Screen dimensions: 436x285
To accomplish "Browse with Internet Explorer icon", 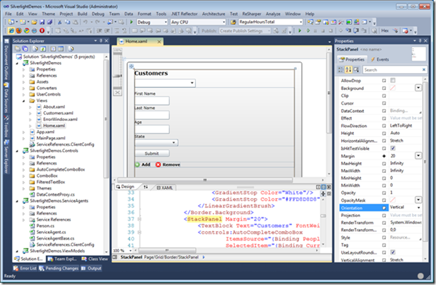I will click(11, 31).
